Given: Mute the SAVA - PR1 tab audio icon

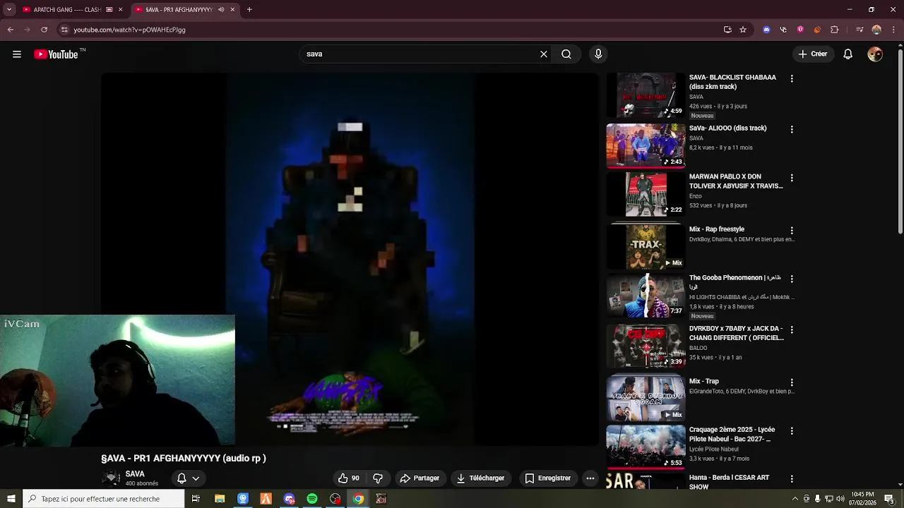Looking at the screenshot, I should tap(221, 10).
